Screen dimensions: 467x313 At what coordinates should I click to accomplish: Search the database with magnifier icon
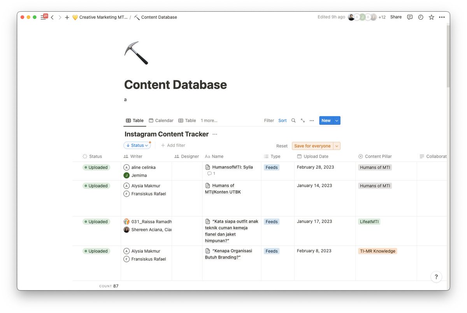click(x=293, y=121)
